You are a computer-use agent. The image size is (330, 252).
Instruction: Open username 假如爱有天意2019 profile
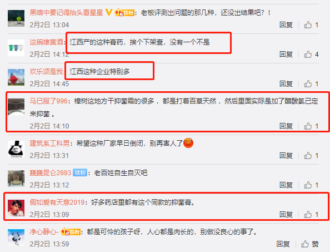57,202
